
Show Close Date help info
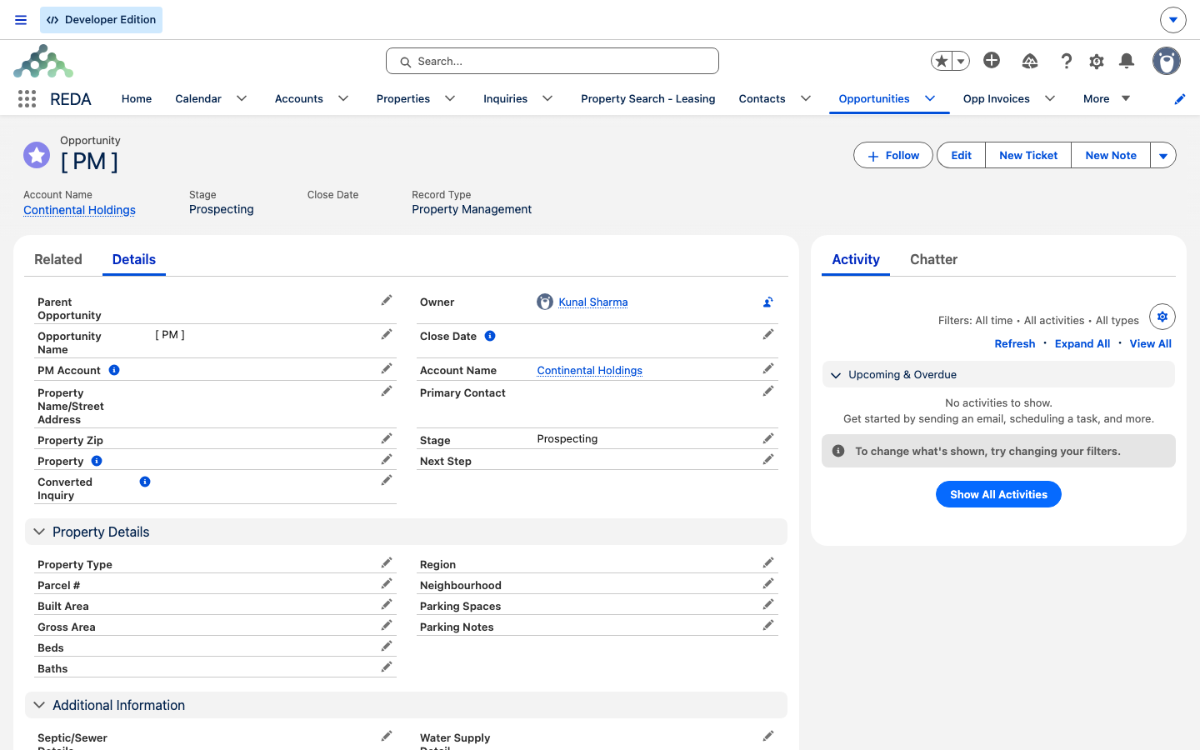coord(490,336)
